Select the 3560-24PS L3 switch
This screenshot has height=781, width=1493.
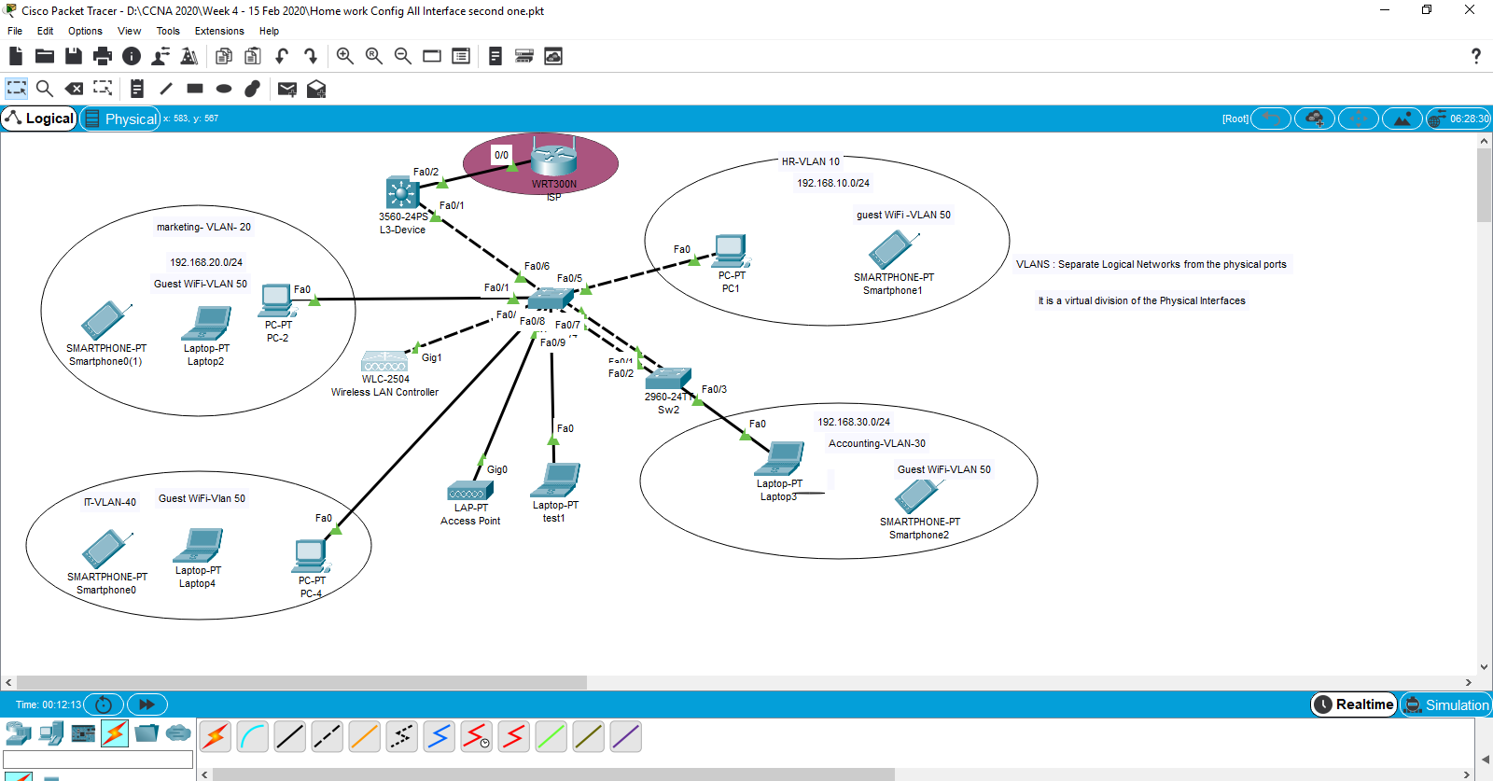pyautogui.click(x=402, y=193)
